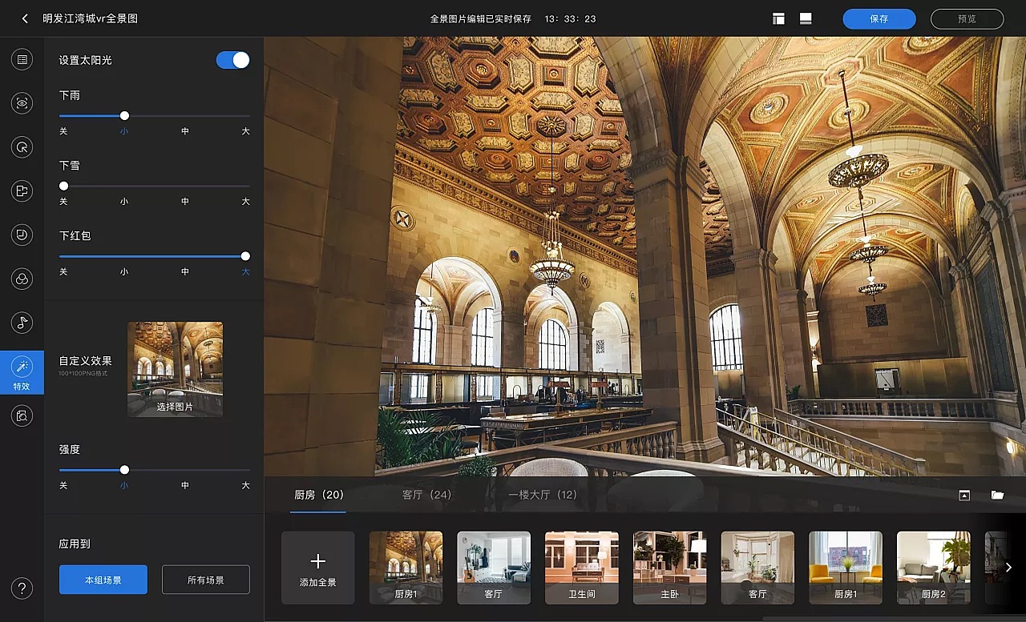
Task: Click the 下红包 slider handle
Action: pos(245,256)
